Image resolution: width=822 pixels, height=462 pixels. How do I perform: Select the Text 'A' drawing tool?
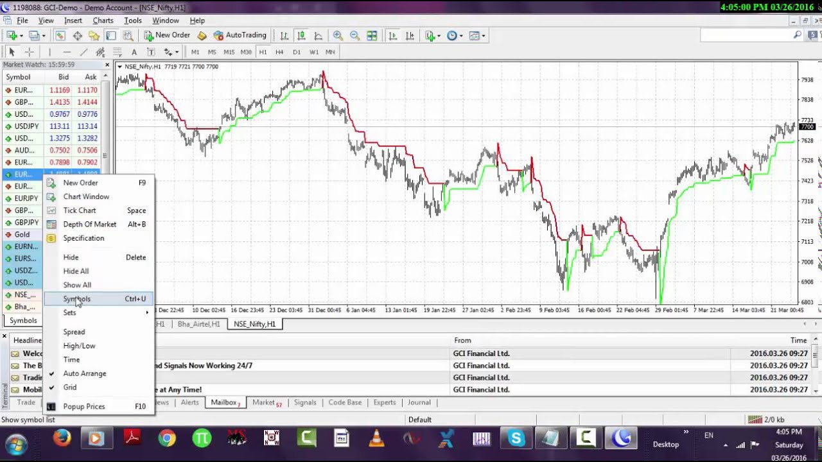click(x=134, y=52)
